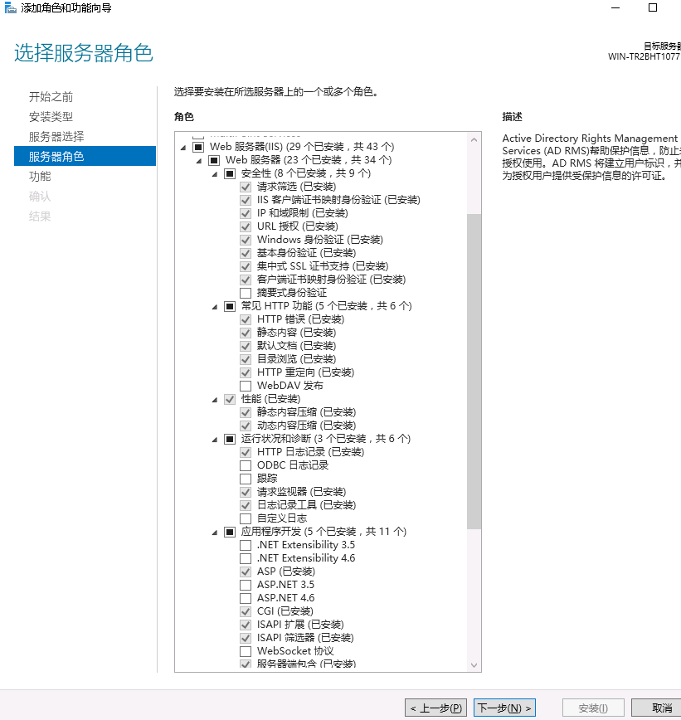Viewport: 681px width, 720px height.
Task: Select the 基本身份验证 row
Action: click(x=306, y=253)
